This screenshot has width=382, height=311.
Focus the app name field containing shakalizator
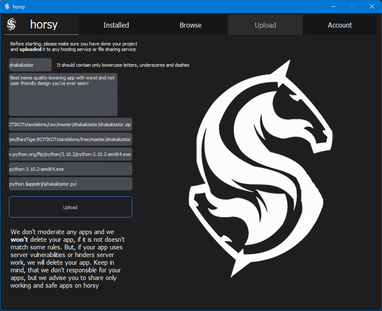click(30, 65)
